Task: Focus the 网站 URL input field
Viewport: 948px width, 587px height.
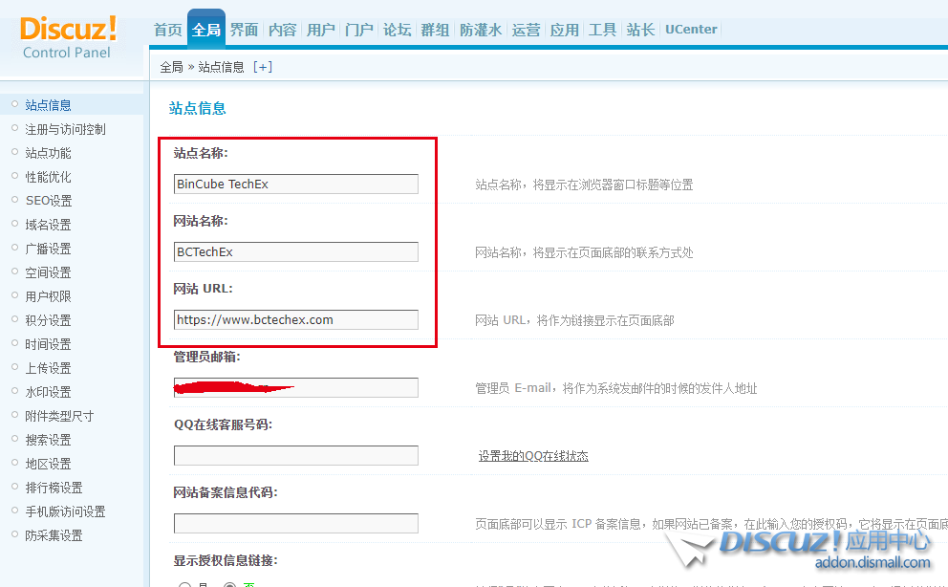Action: pyautogui.click(x=295, y=320)
